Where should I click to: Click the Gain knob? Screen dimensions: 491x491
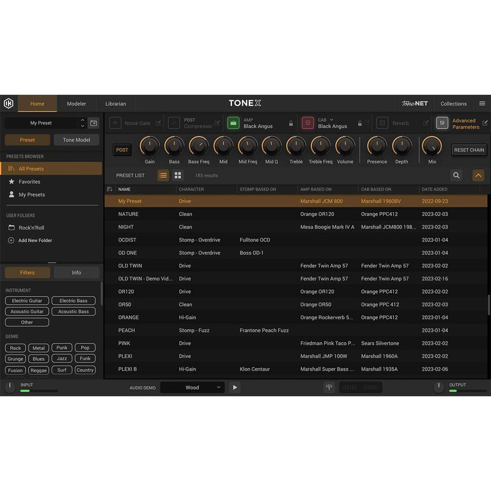[149, 146]
